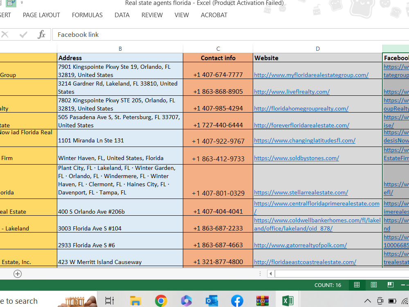Select column D header

tap(318, 49)
